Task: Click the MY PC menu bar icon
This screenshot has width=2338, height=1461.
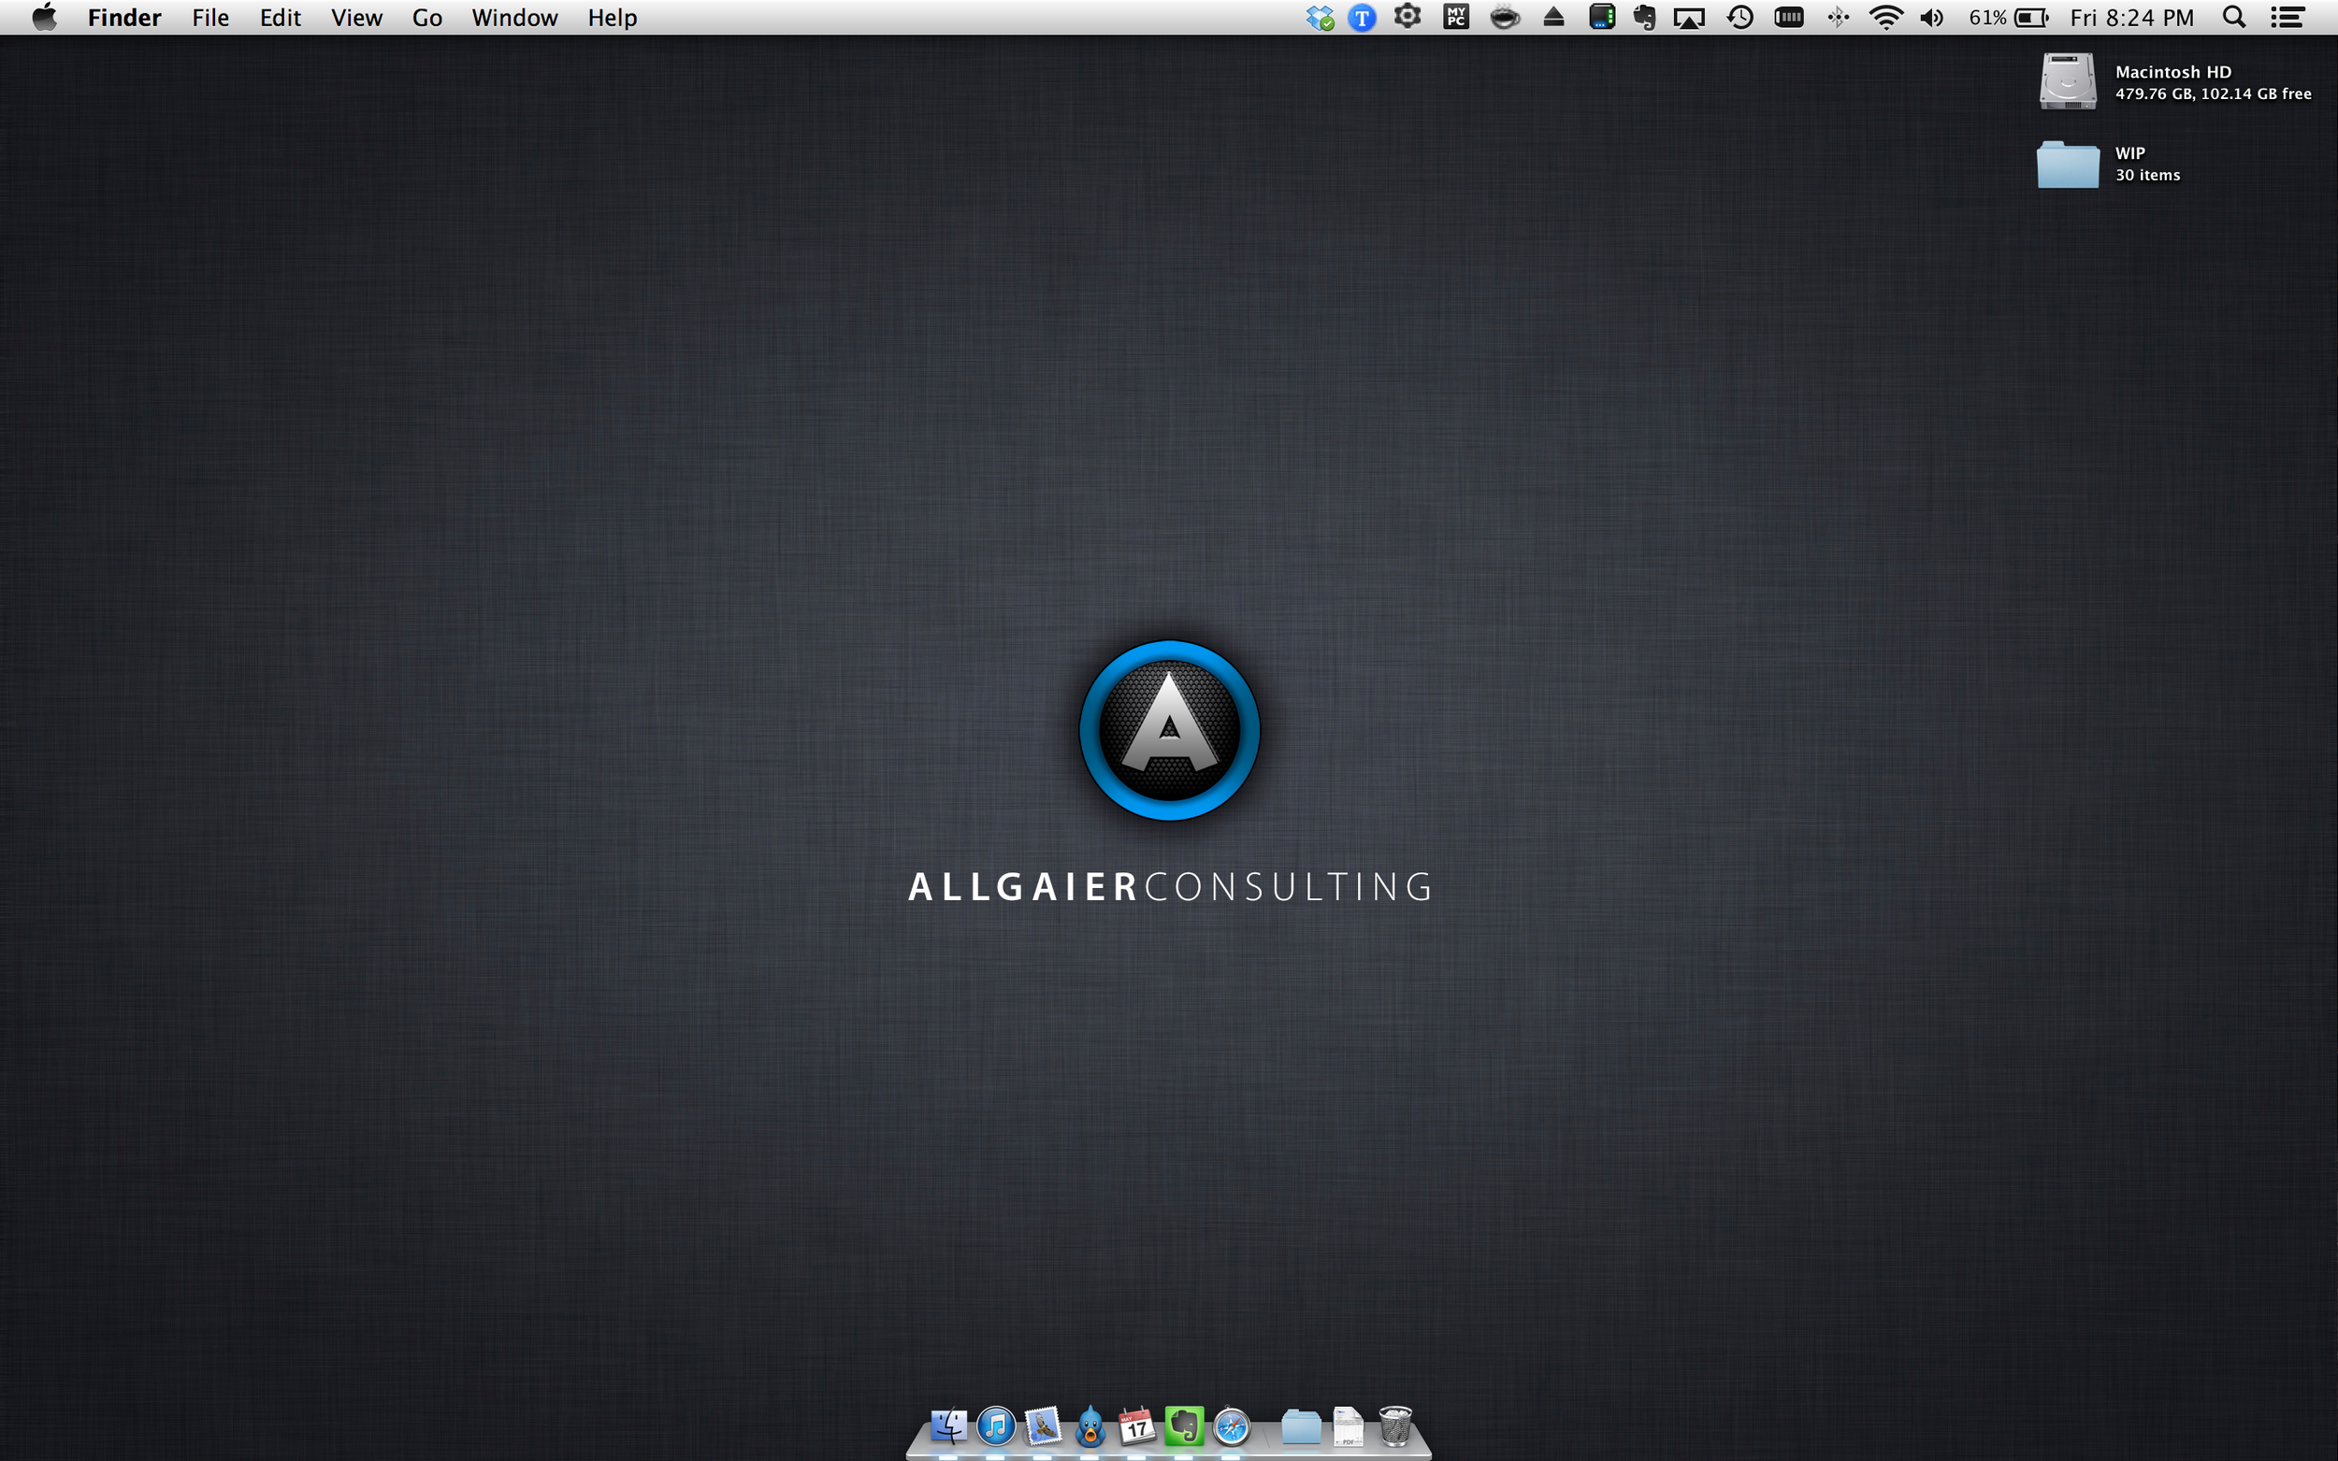Action: [x=1455, y=17]
